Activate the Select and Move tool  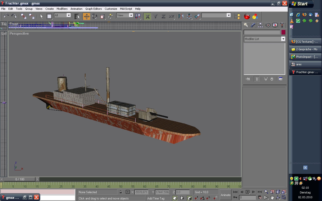[87, 17]
